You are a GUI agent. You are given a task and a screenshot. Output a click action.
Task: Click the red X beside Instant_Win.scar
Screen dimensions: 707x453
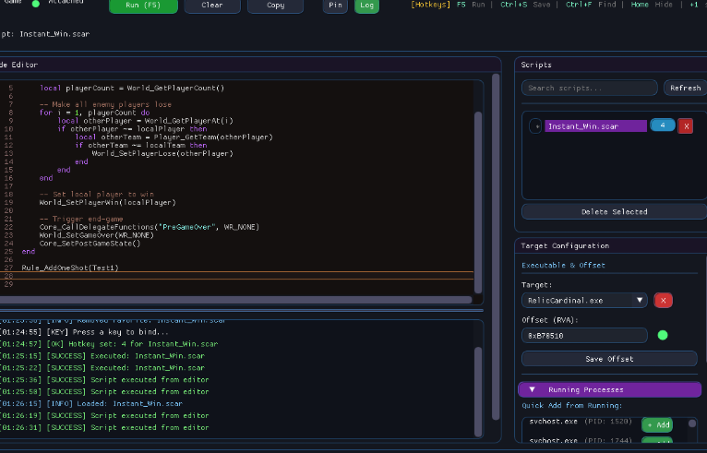[x=685, y=126]
